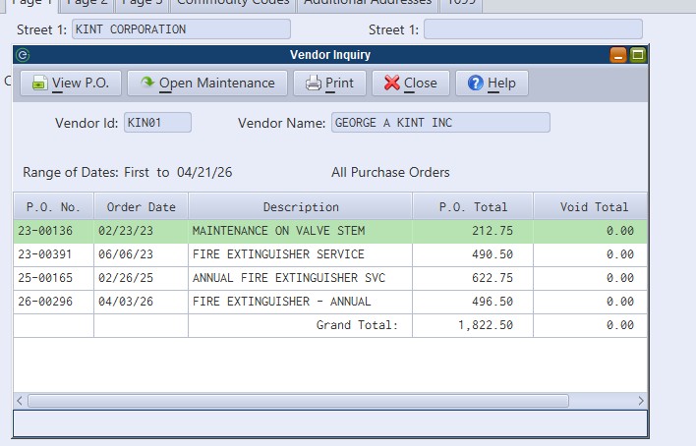
Task: Click the scrollbar right arrow
Action: coord(641,401)
